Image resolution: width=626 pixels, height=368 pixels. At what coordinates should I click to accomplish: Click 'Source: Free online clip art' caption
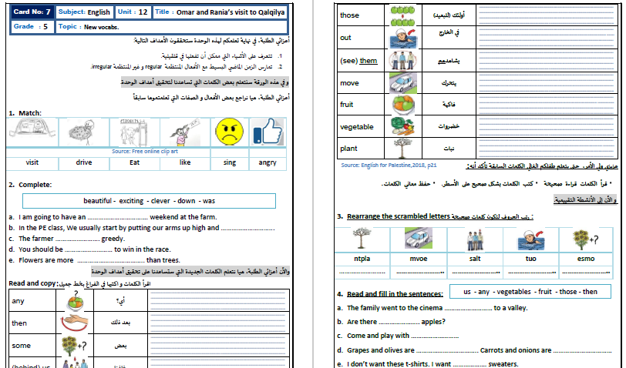[145, 152]
